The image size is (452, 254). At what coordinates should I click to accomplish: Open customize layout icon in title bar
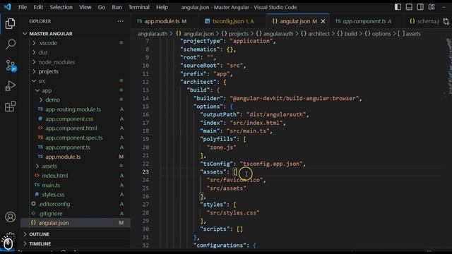click(432, 7)
